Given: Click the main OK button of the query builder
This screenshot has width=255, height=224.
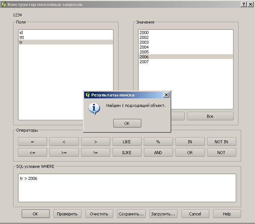Looking at the screenshot, I should click(x=36, y=214).
